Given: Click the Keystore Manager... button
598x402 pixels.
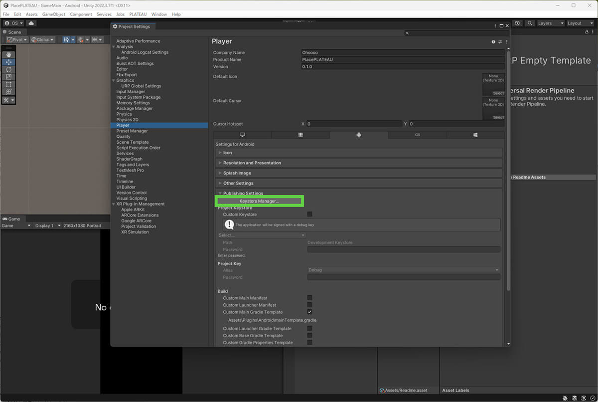Looking at the screenshot, I should click(259, 201).
